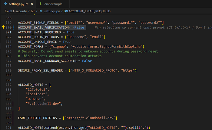Click ALLOWED_HOSTS on line 382
The image size is (212, 130).
(x=31, y=85)
